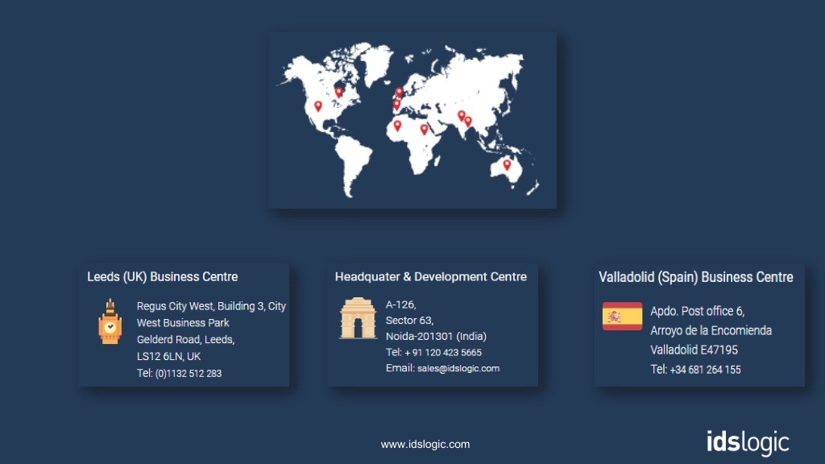This screenshot has width=825, height=464.
Task: Click the 'Noida-201301 (India)' address line
Action: coord(436,336)
